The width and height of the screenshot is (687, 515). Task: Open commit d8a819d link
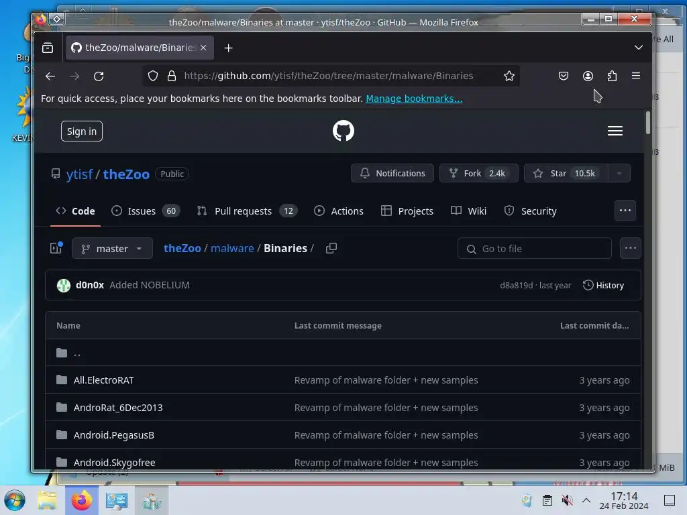click(x=516, y=286)
